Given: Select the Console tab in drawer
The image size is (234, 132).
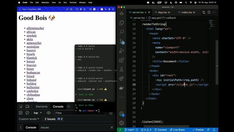Looking at the screenshot, I should coord(31,127).
